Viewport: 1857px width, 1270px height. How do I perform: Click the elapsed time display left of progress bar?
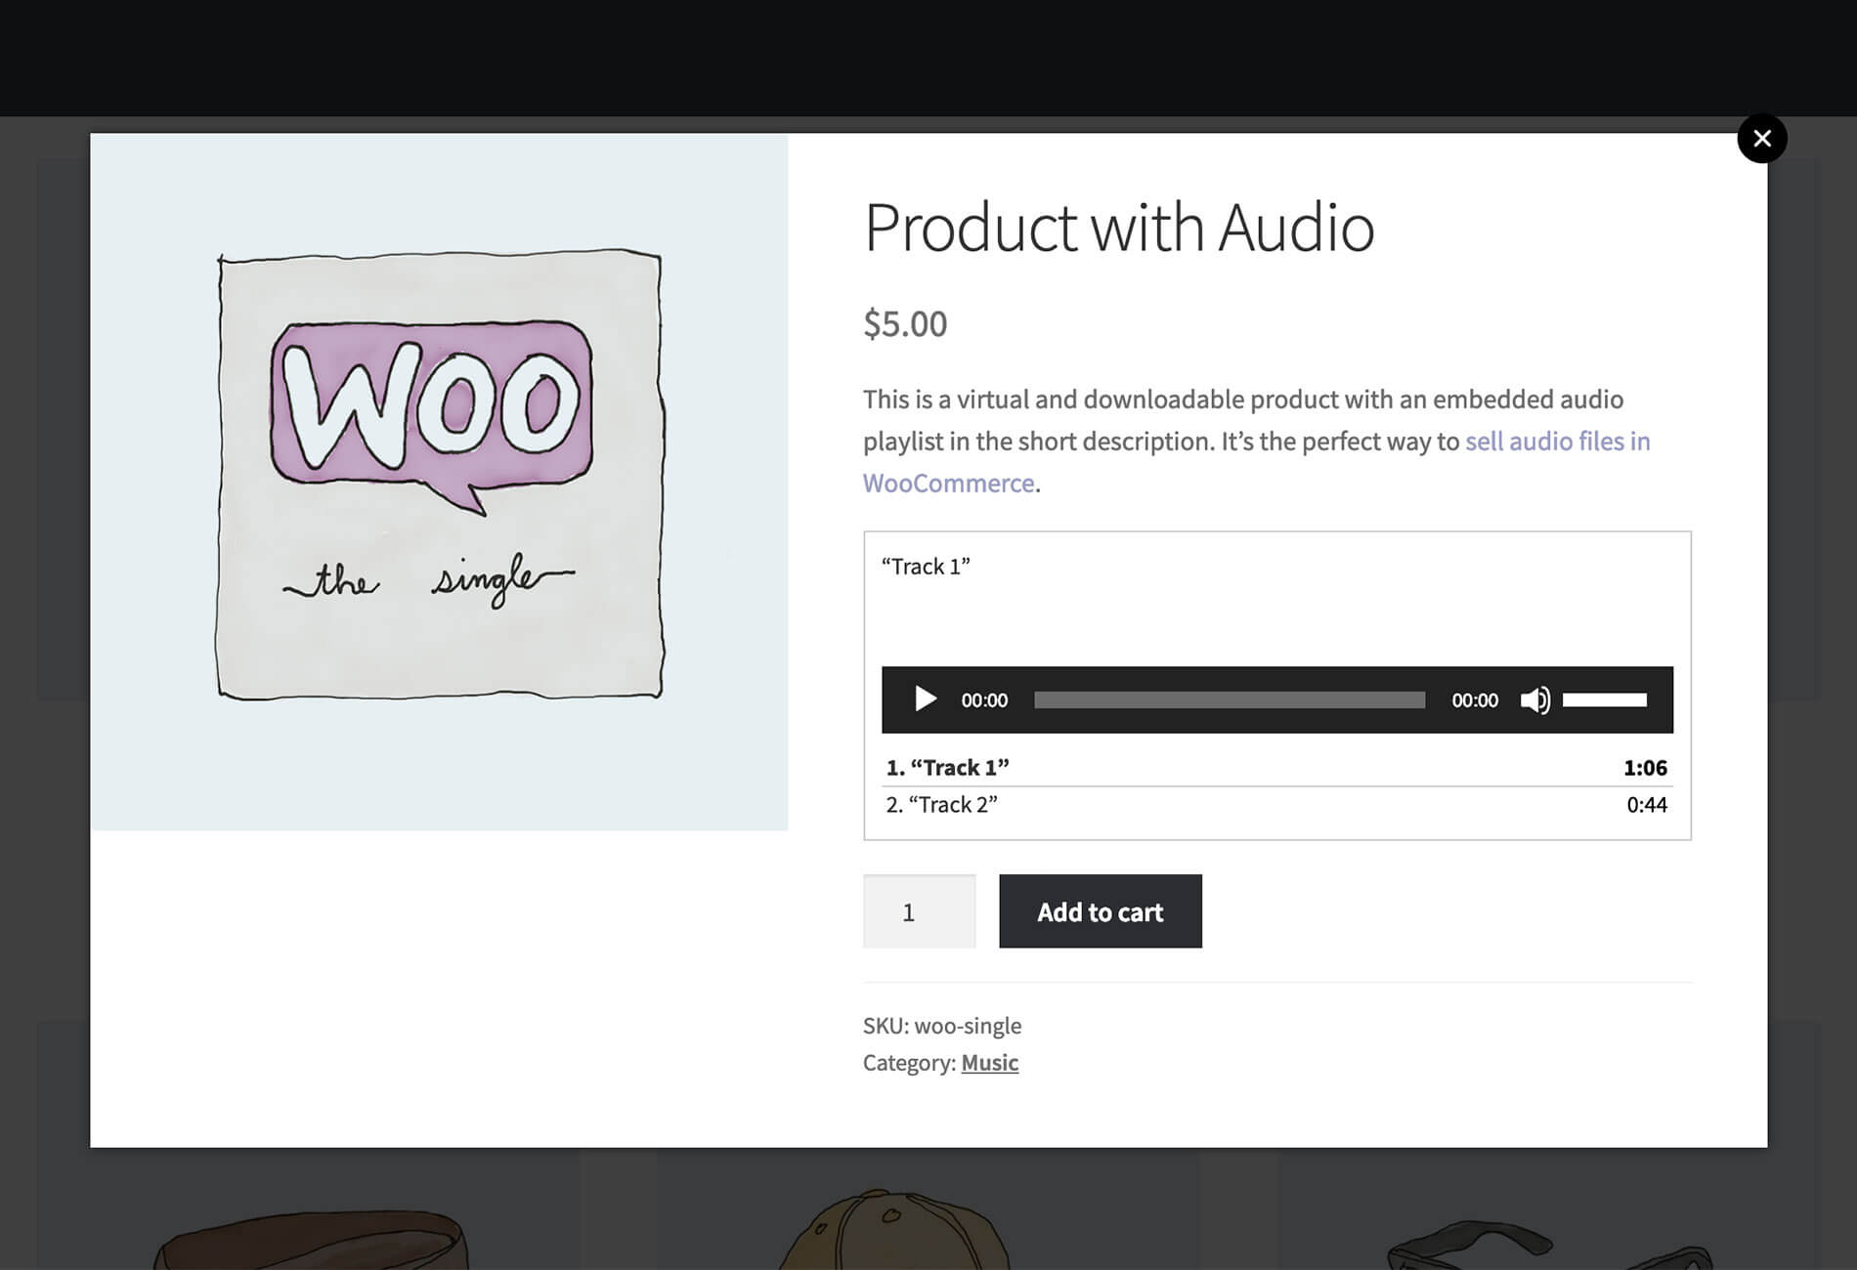984,700
